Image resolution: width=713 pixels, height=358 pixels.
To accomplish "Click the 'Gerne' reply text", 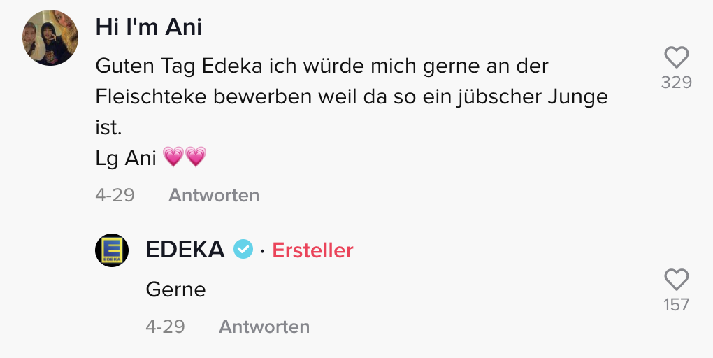I will 175,289.
